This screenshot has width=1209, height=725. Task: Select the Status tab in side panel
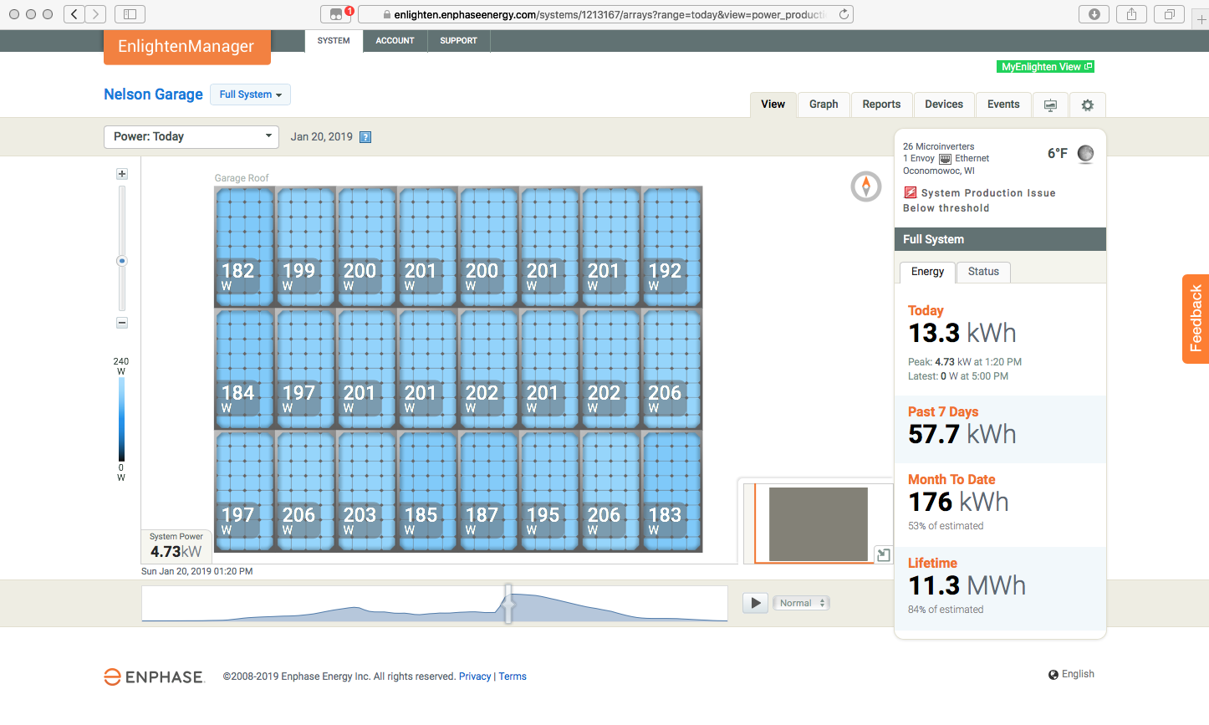pyautogui.click(x=983, y=272)
